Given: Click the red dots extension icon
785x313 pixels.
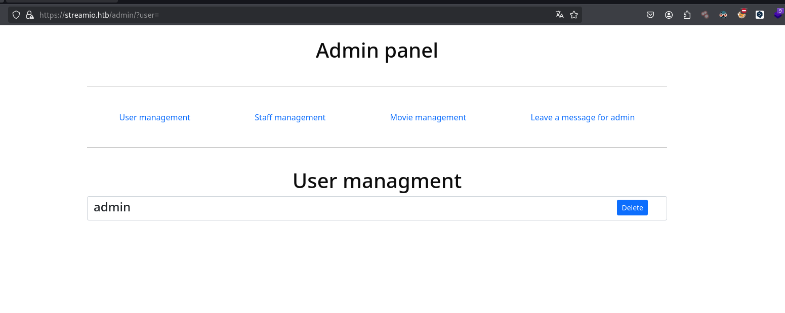Looking at the screenshot, I should click(x=705, y=15).
